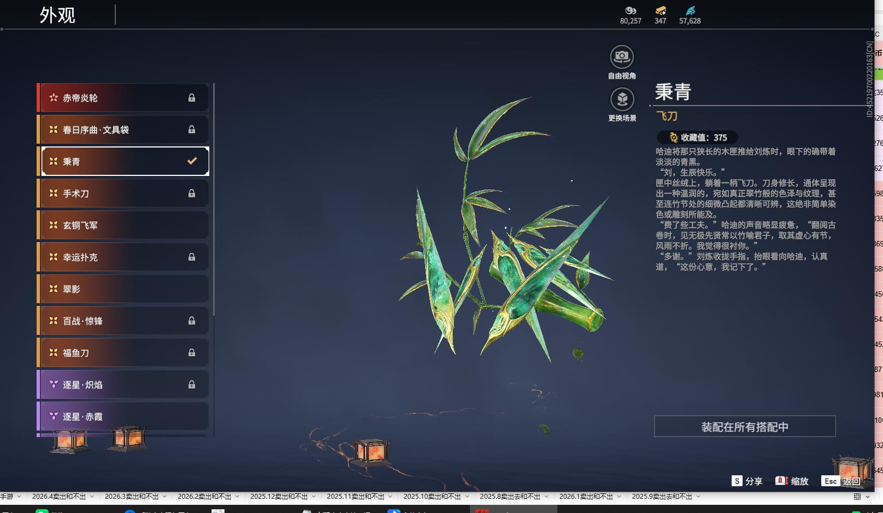Switch to 2025.12卖出和不出 tab
This screenshot has height=513, width=883.
(x=280, y=497)
